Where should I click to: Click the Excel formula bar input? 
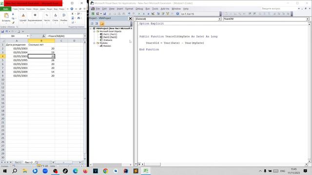click(65, 36)
